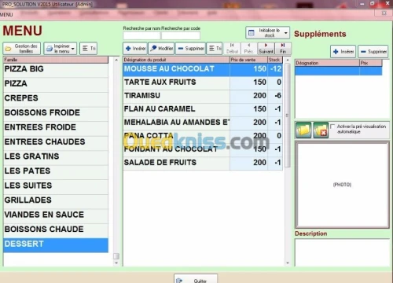This screenshot has height=283, width=393.
Task: Jump to last record with Fin
Action: (x=283, y=49)
